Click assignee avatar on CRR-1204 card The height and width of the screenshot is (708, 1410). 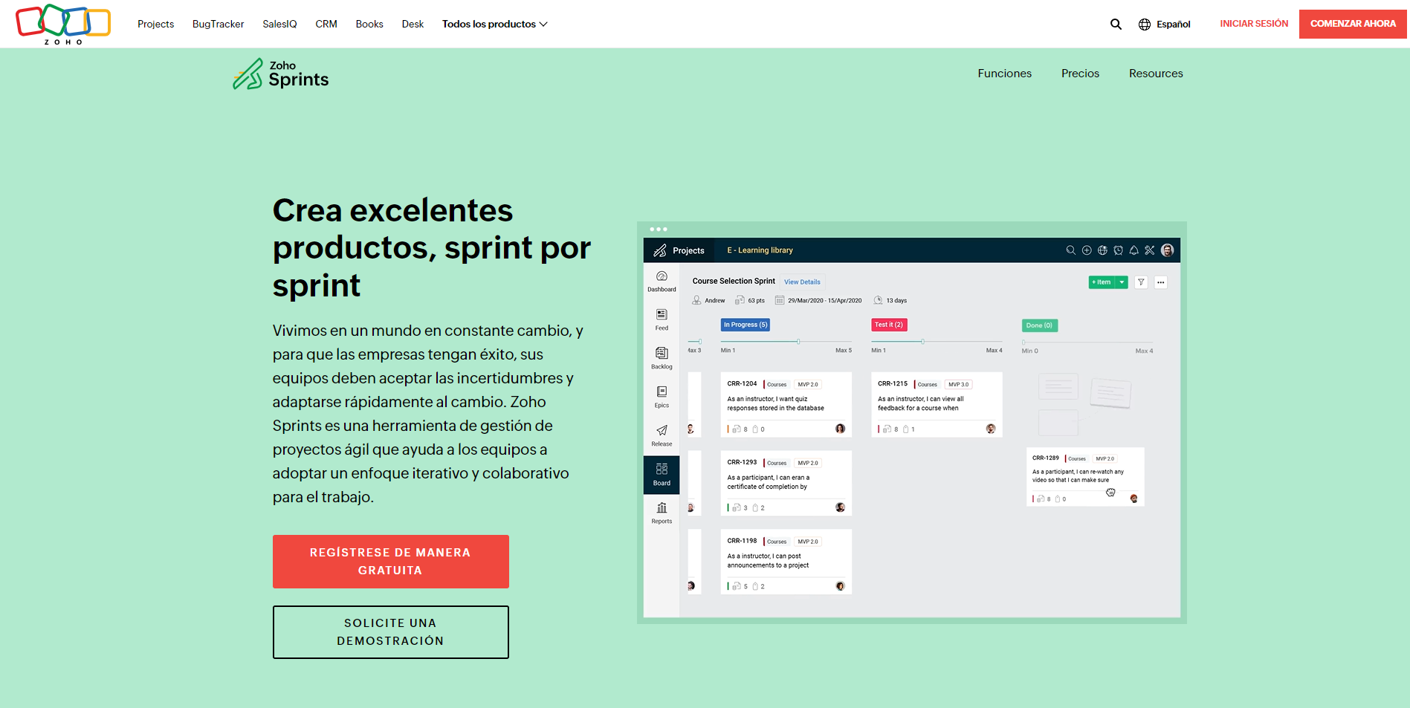click(x=840, y=429)
